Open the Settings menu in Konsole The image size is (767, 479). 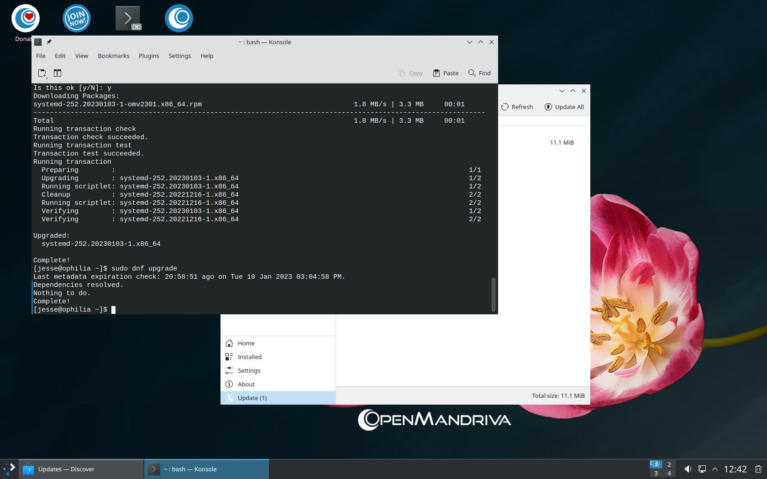pyautogui.click(x=180, y=56)
